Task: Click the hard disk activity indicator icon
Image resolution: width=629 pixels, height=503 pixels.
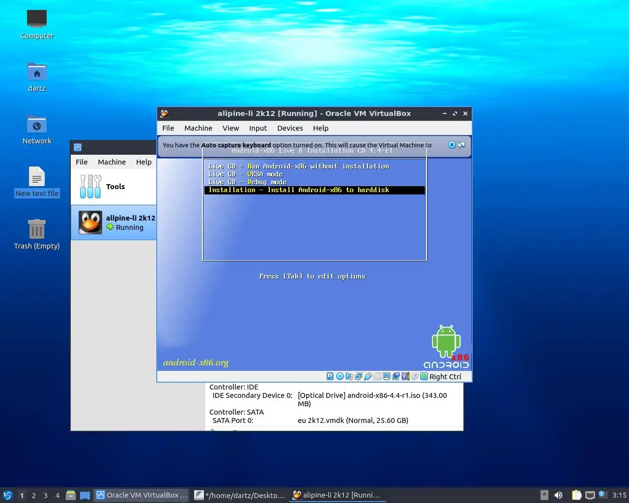Action: click(330, 376)
